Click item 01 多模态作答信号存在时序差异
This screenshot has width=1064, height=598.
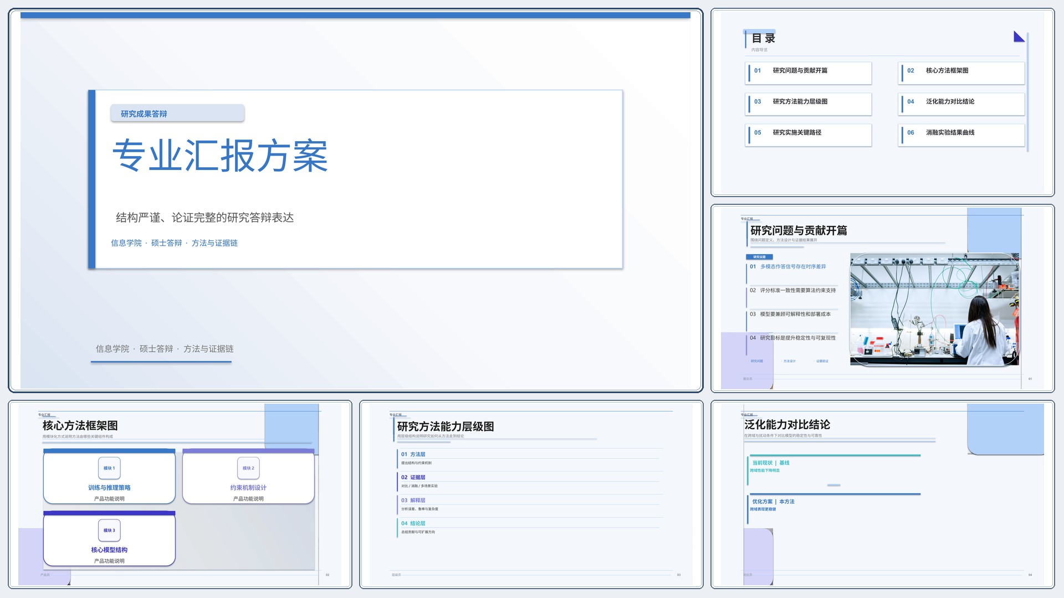(x=787, y=266)
